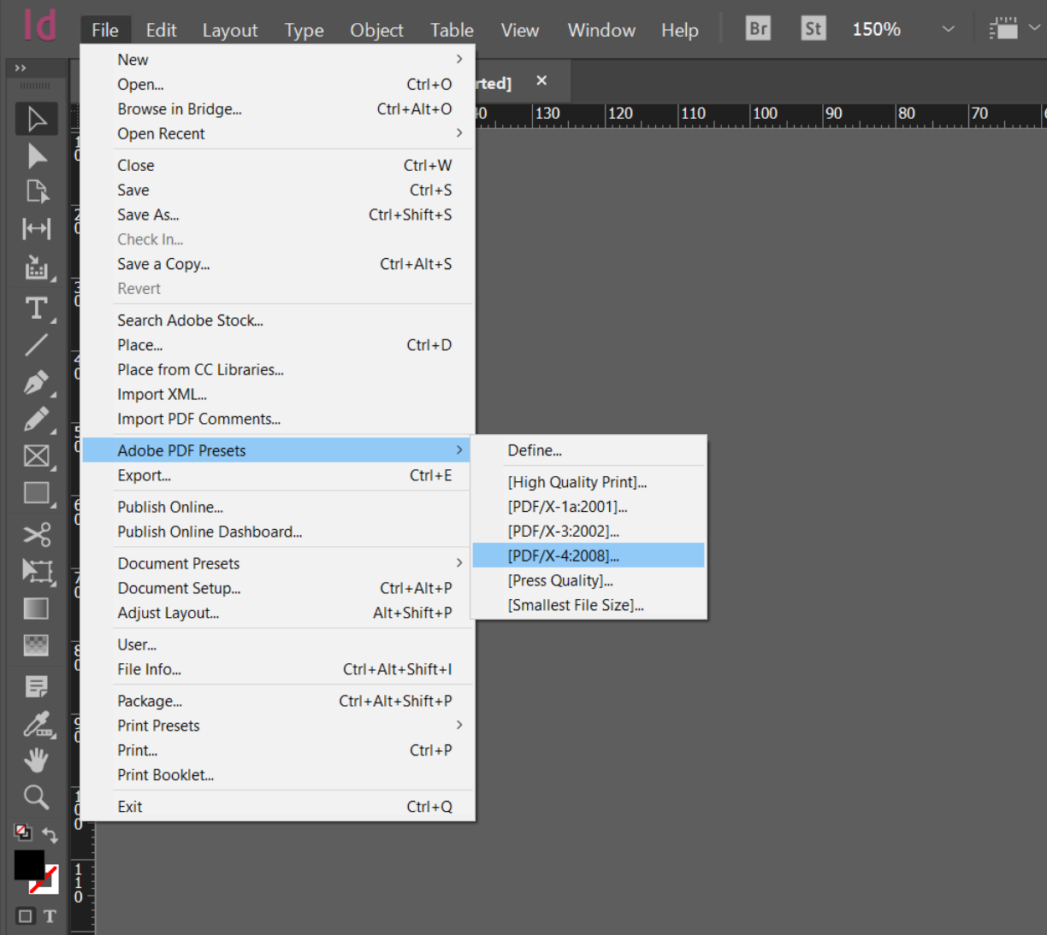The image size is (1047, 935).
Task: Choose the [PDF/X-4:2008] preset
Action: tap(589, 556)
